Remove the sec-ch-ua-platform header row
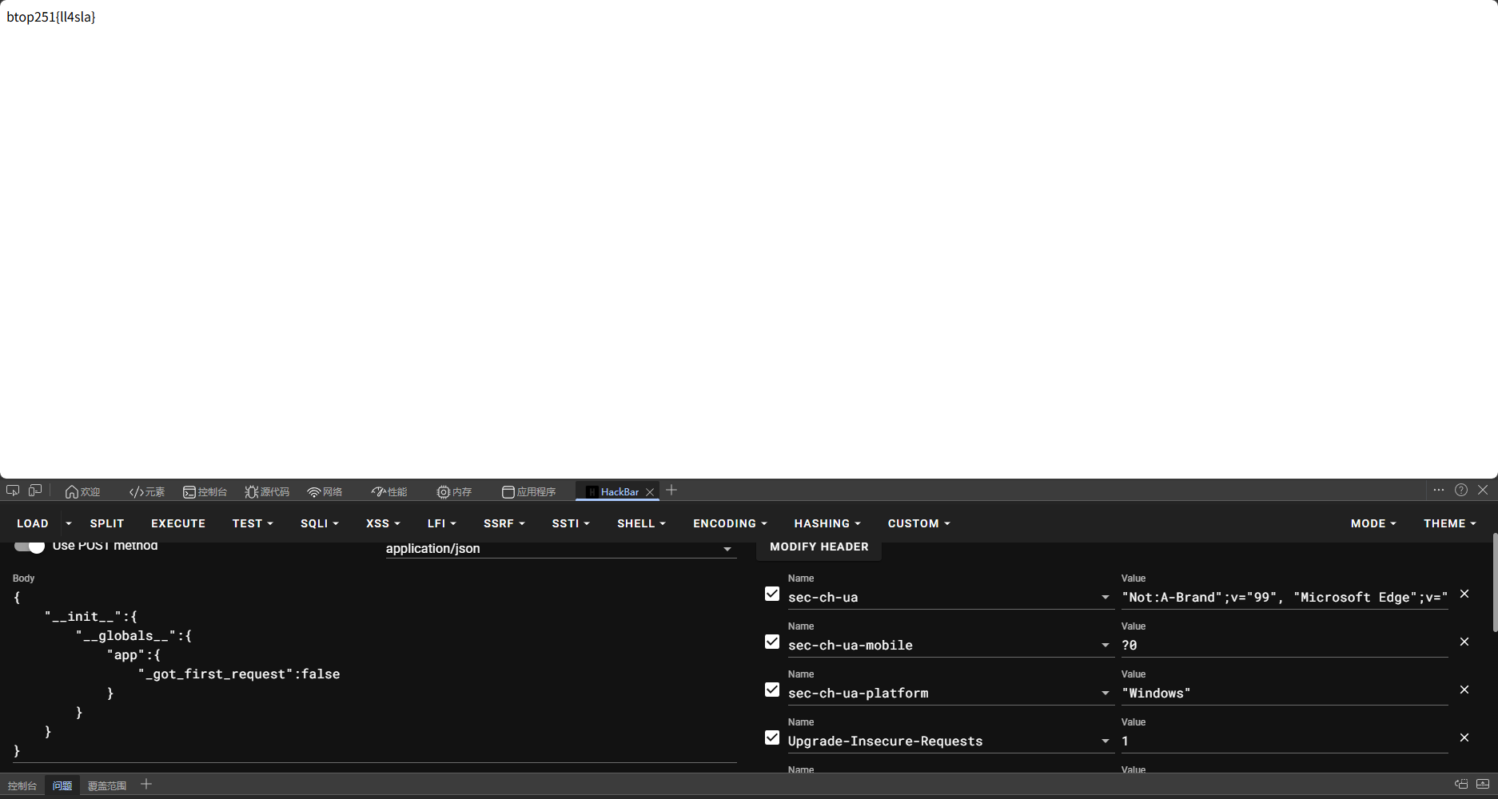1498x799 pixels. pyautogui.click(x=1464, y=690)
